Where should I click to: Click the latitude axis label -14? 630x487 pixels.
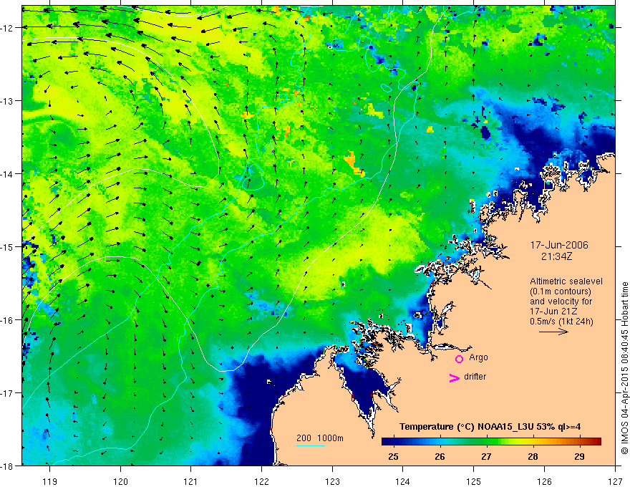[x=8, y=174]
